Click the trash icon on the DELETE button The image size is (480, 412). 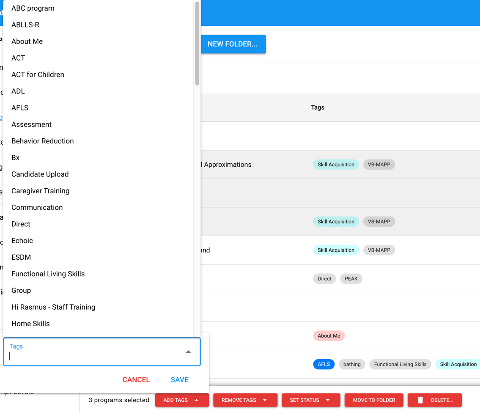point(420,400)
